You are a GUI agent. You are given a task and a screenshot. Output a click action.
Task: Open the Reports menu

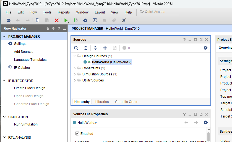[64, 12]
